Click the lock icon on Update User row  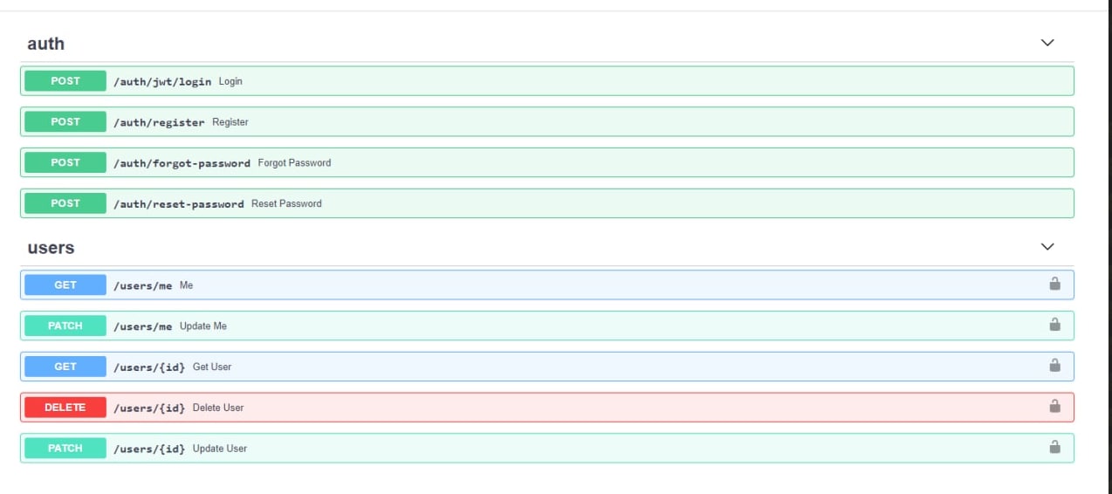[1054, 447]
